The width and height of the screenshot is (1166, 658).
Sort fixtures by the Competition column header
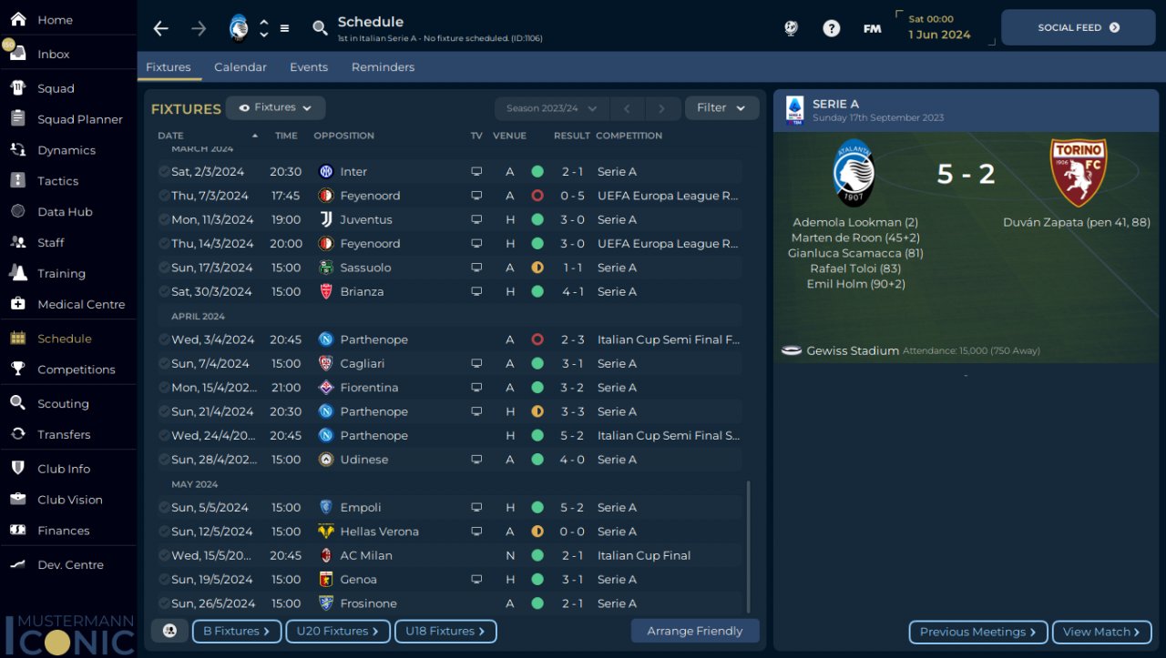tap(629, 136)
